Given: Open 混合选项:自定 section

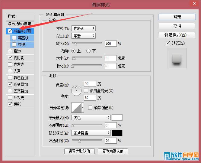Looking at the screenshot, I should coord(20,24).
